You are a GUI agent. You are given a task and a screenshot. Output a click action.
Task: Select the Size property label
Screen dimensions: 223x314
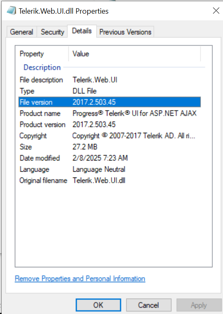click(x=26, y=147)
